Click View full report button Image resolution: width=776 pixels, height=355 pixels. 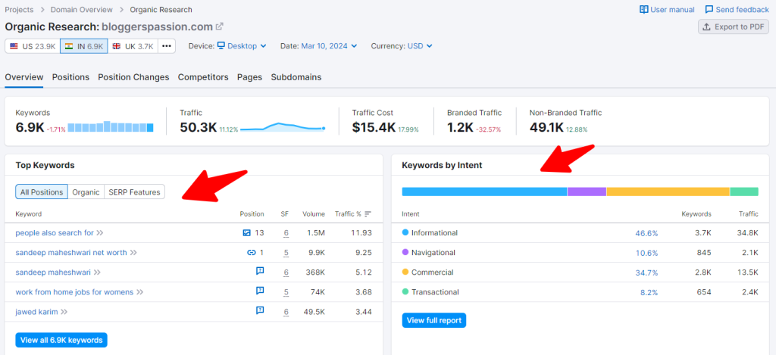(434, 320)
